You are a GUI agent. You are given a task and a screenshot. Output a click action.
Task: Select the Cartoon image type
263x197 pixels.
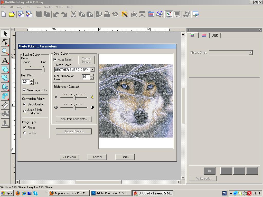click(x=25, y=133)
